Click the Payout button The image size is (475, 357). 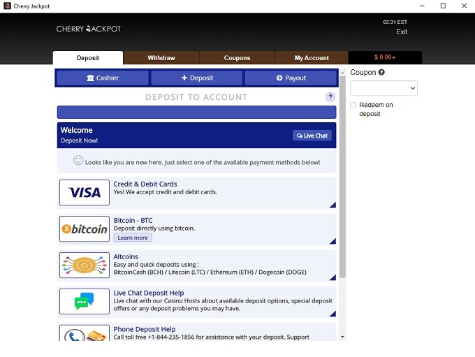pos(291,78)
